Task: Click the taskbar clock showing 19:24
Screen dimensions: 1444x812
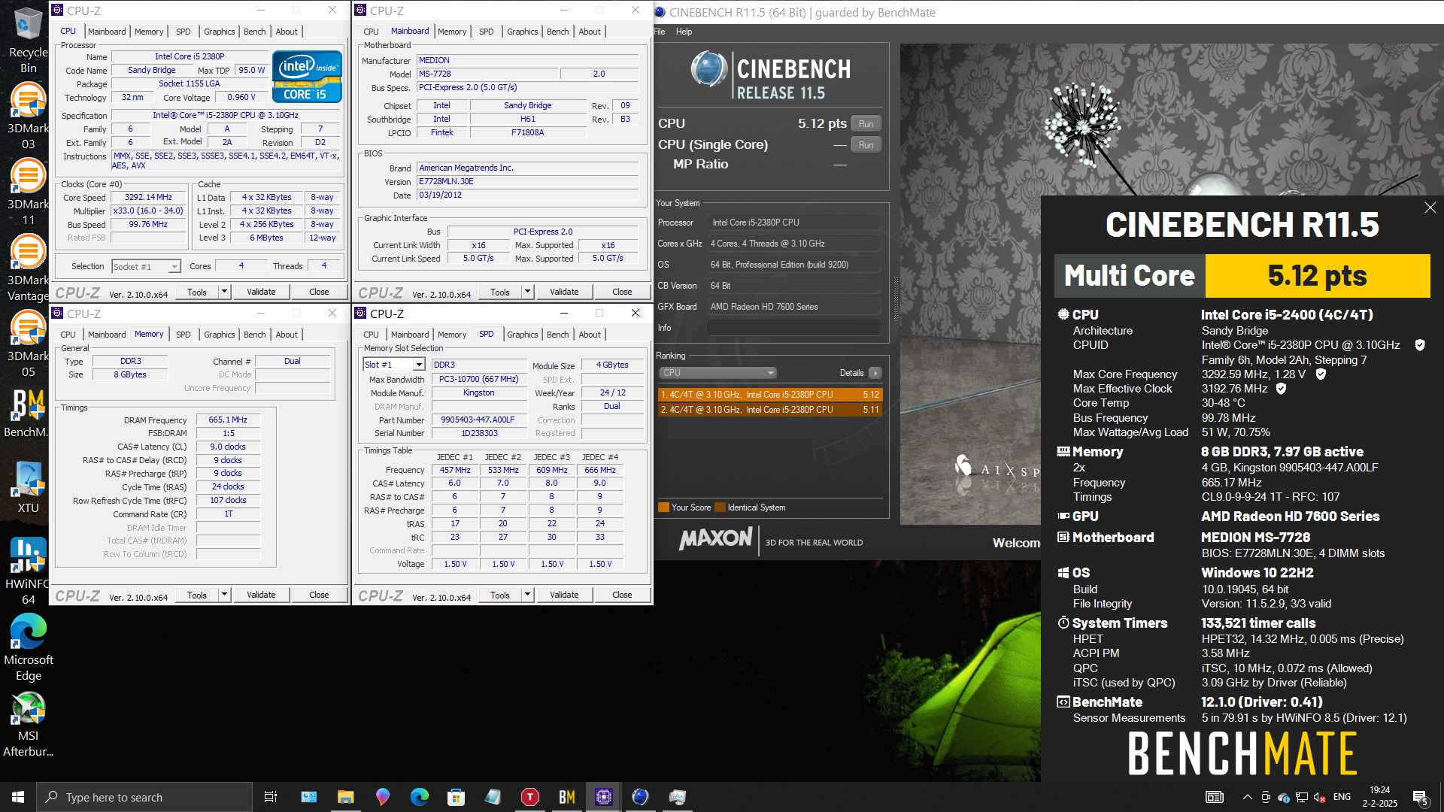Action: point(1379,797)
